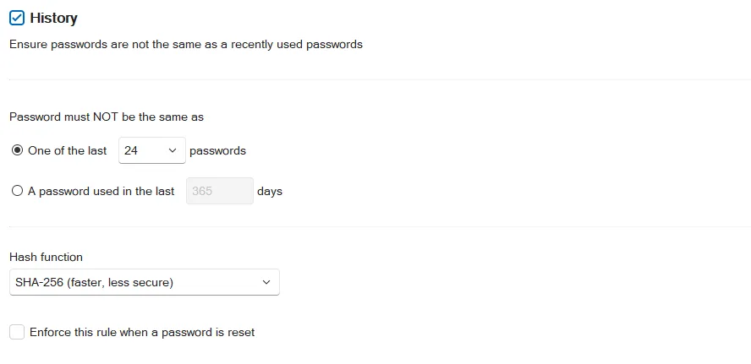Click the "days" label after the 365 field
The image size is (751, 364).
click(x=270, y=192)
